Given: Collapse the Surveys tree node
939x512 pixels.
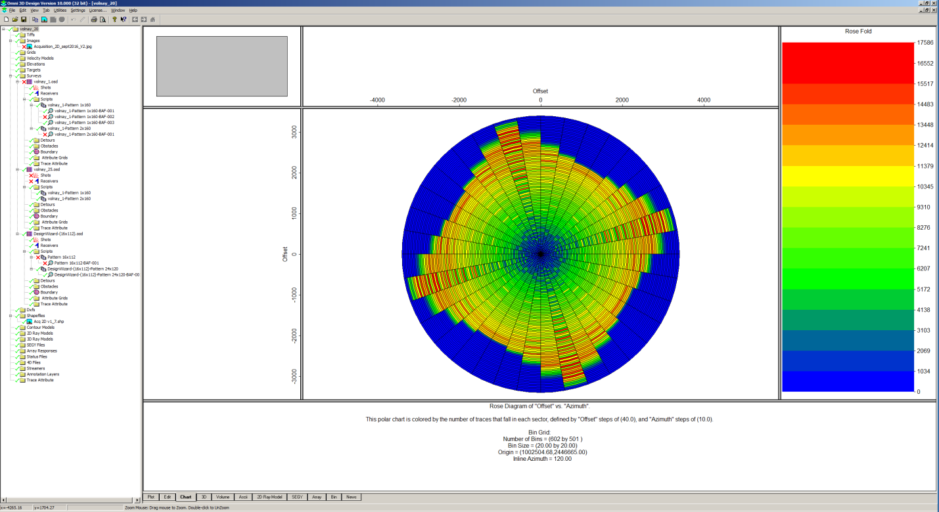Looking at the screenshot, I should 11,76.
